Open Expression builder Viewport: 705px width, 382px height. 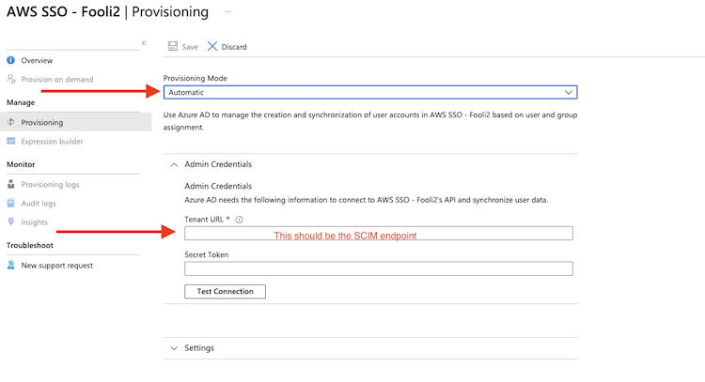click(52, 142)
